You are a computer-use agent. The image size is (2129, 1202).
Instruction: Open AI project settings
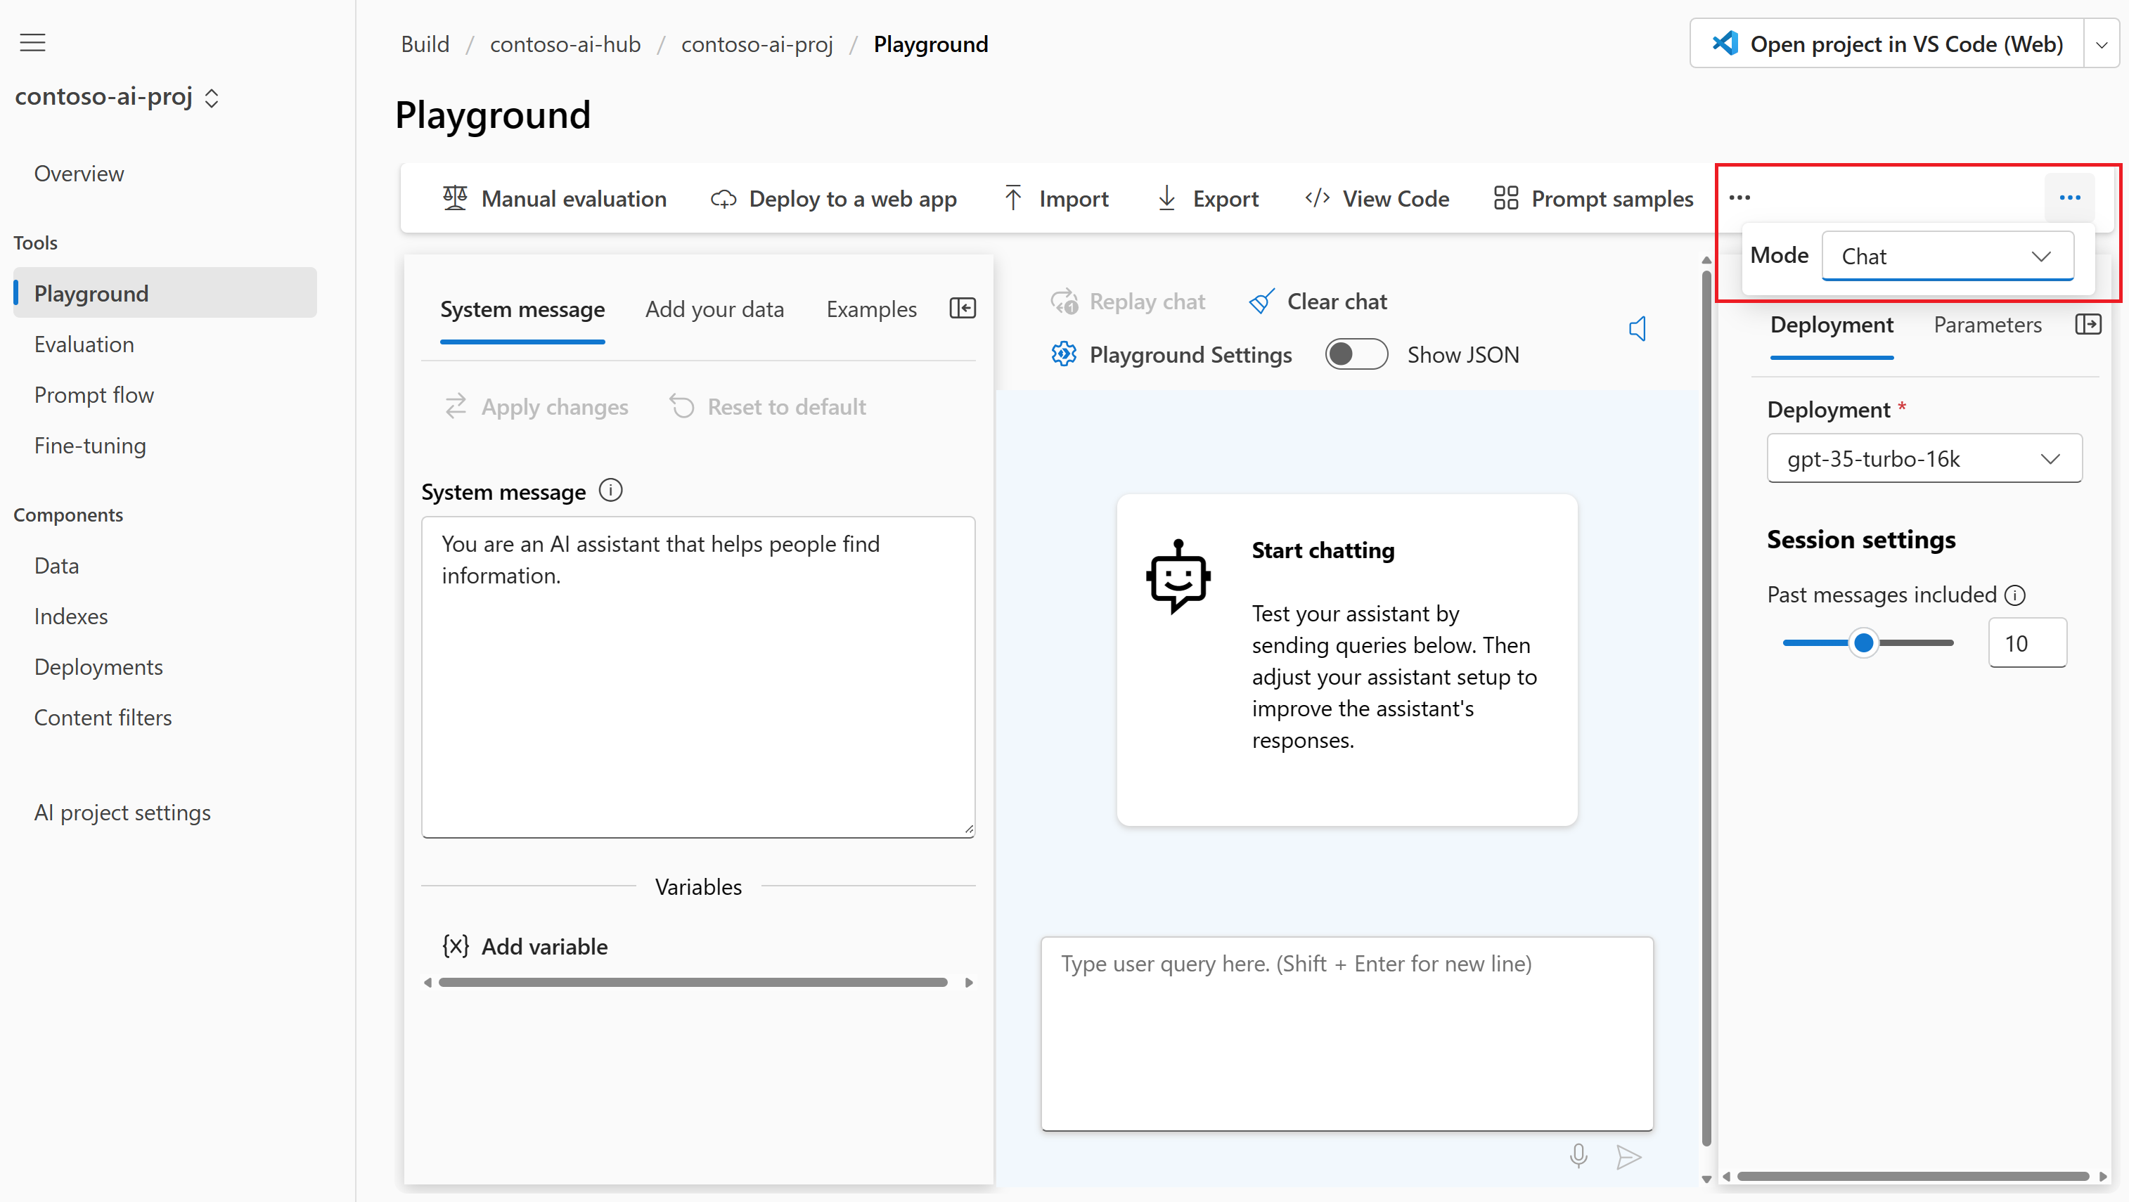[x=122, y=812]
